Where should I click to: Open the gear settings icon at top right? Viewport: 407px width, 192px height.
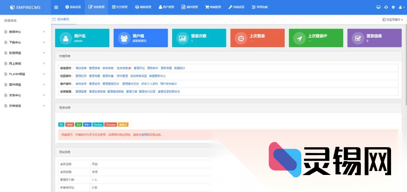coord(393,7)
